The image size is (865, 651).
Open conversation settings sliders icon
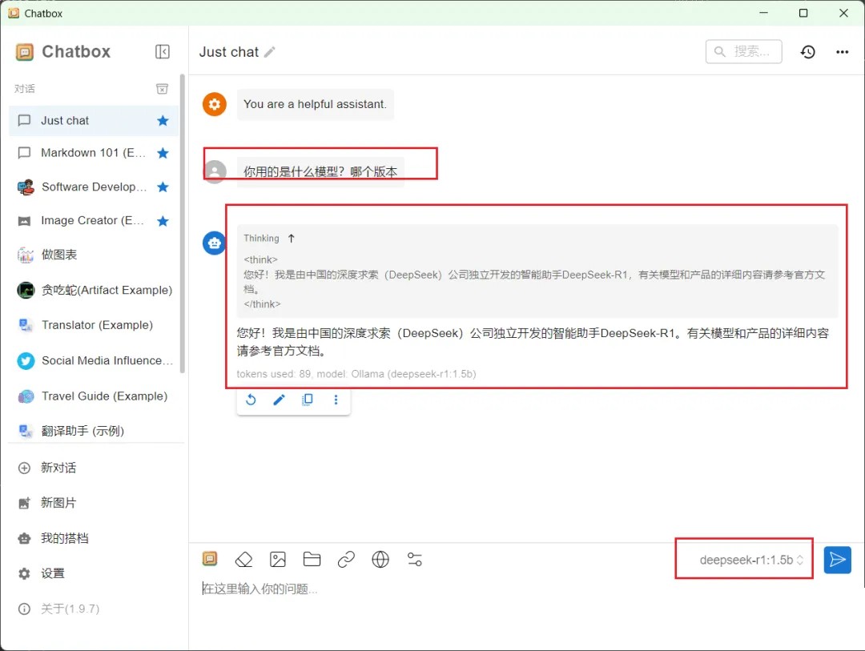(414, 560)
